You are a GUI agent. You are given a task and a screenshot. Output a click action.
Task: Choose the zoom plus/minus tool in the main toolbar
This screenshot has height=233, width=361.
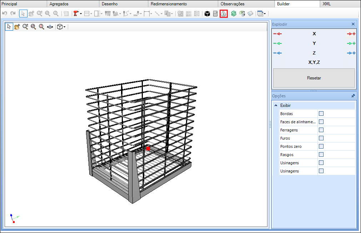pyautogui.click(x=40, y=14)
